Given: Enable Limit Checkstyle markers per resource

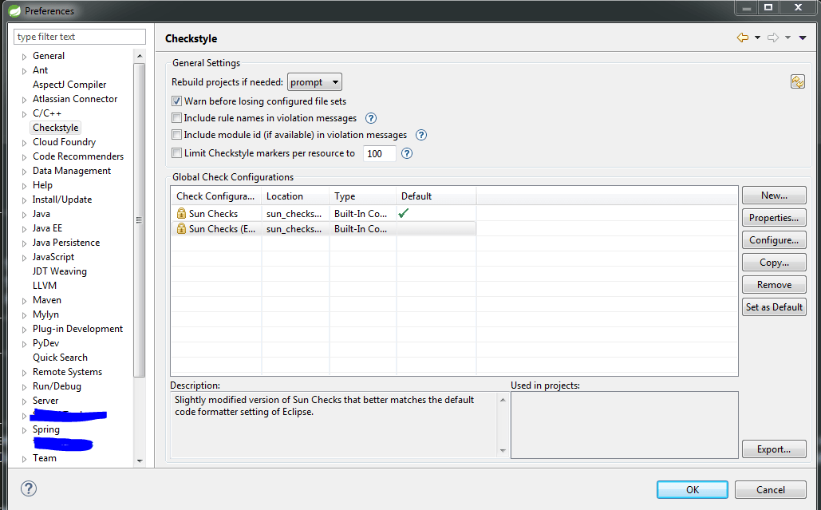Looking at the screenshot, I should point(177,153).
